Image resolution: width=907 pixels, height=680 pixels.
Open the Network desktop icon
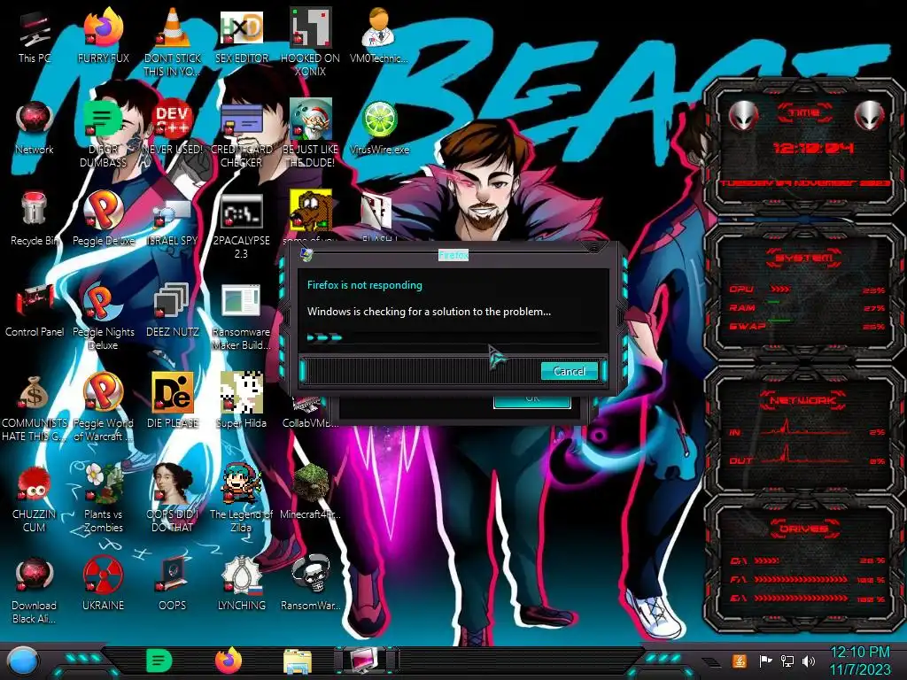click(x=35, y=127)
